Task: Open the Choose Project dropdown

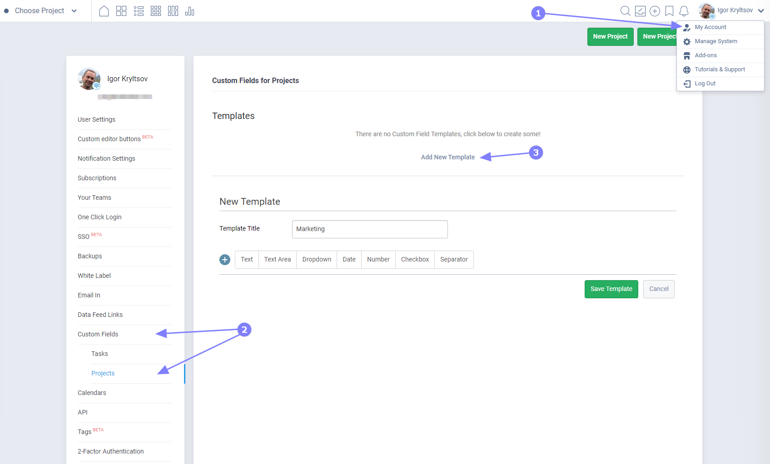Action: tap(41, 11)
